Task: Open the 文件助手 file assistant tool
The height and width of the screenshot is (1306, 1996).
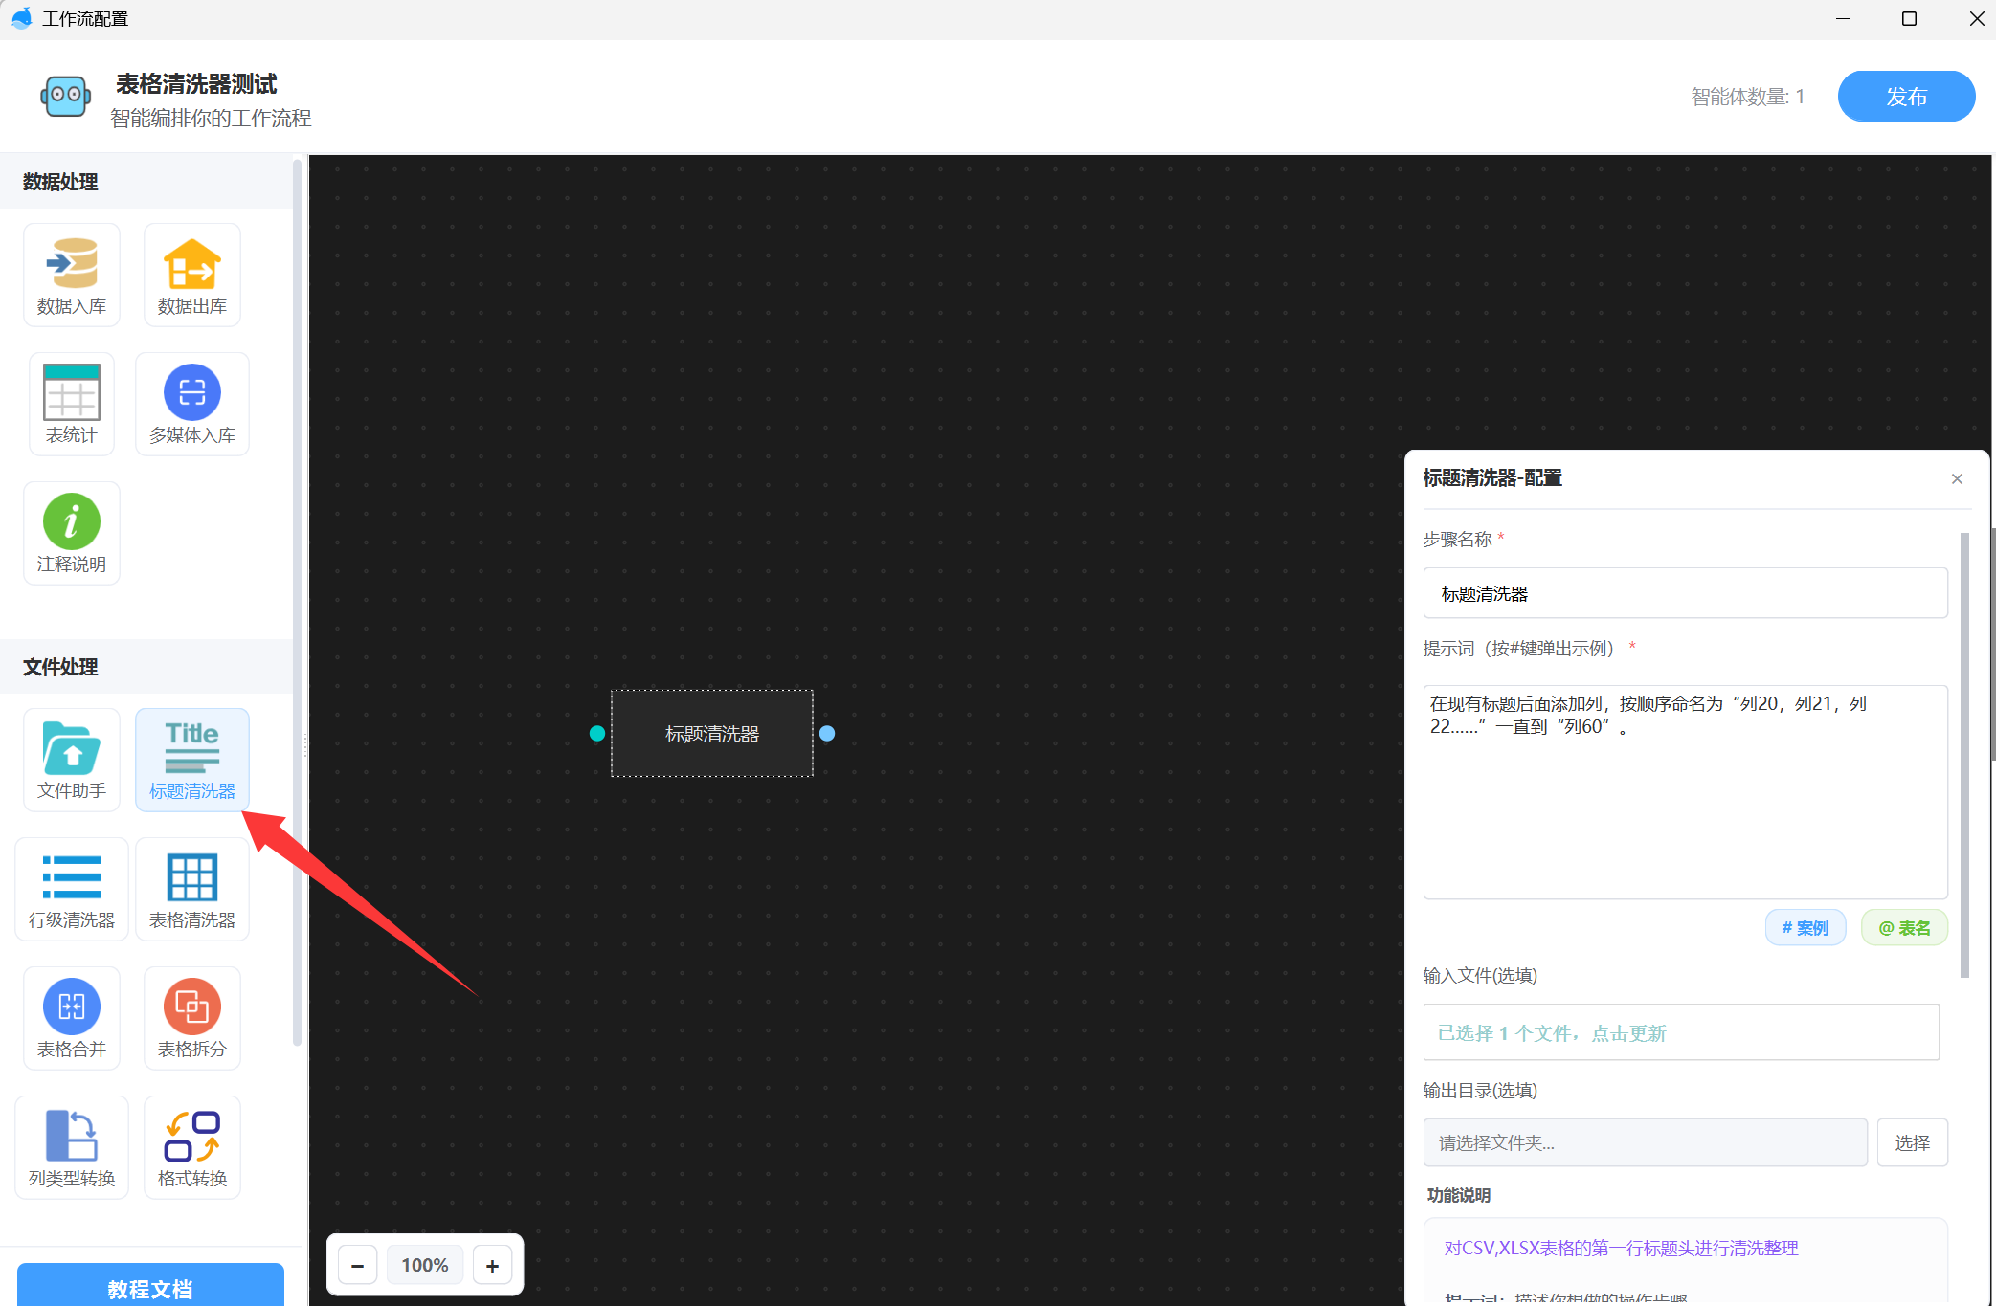Action: [72, 760]
